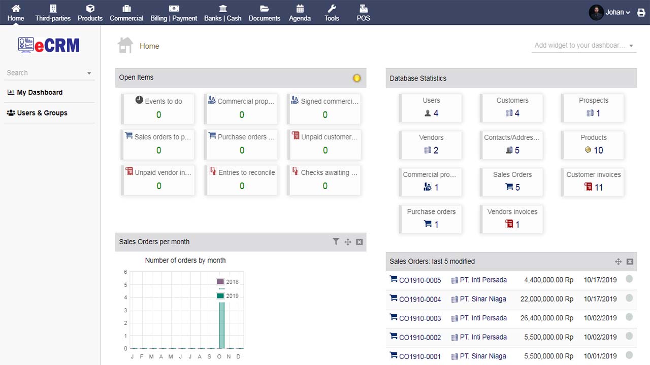Close the Sales Orders per month widget
The width and height of the screenshot is (650, 365).
pyautogui.click(x=360, y=242)
